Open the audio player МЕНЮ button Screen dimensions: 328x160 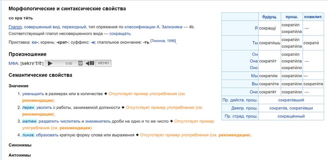pos(103,63)
